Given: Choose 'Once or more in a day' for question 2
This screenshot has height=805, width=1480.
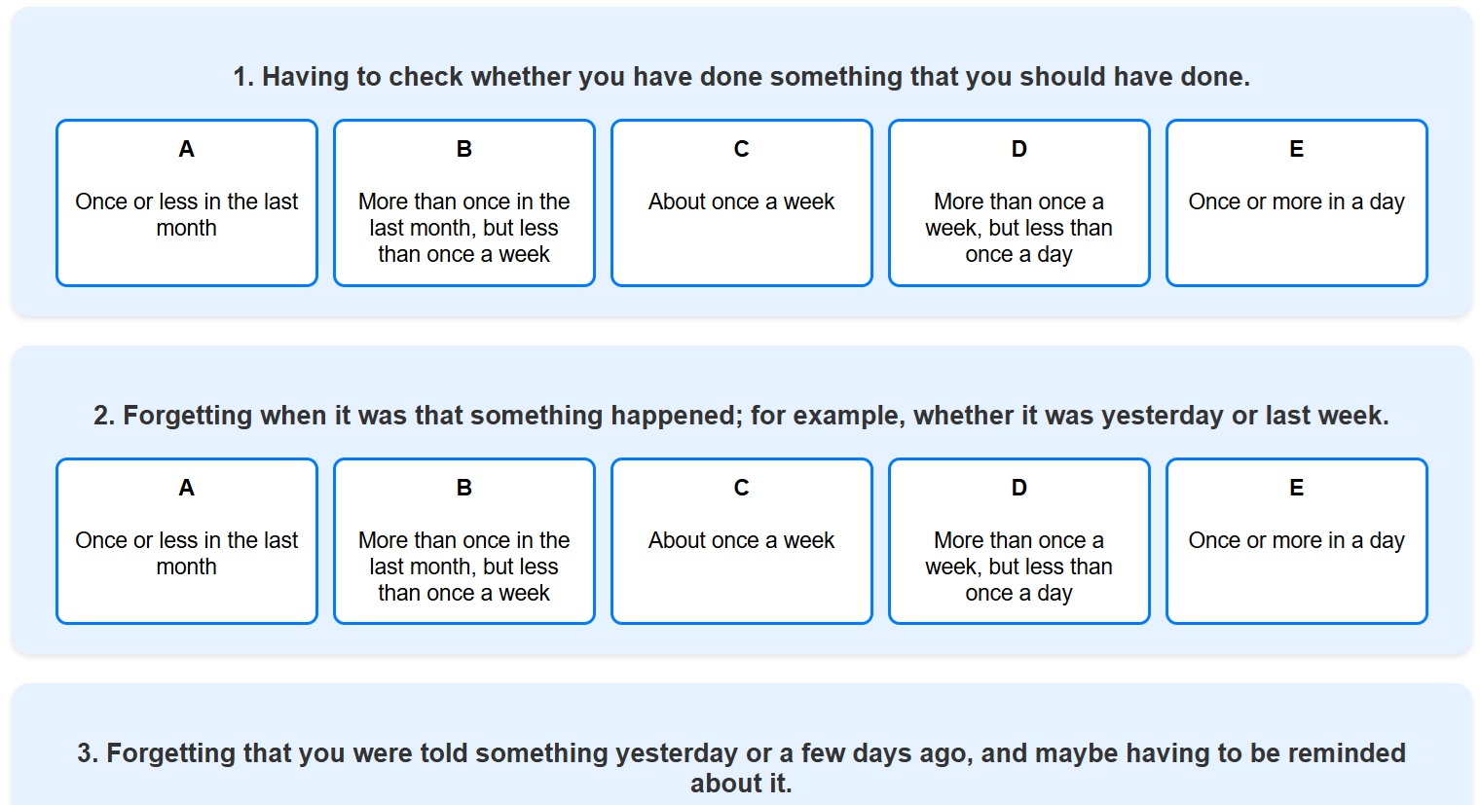Looking at the screenshot, I should click(1297, 541).
